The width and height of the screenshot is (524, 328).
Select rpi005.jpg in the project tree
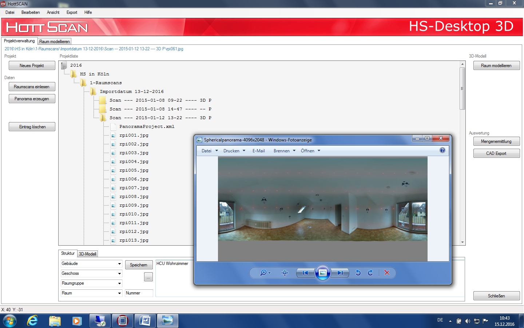tap(134, 170)
